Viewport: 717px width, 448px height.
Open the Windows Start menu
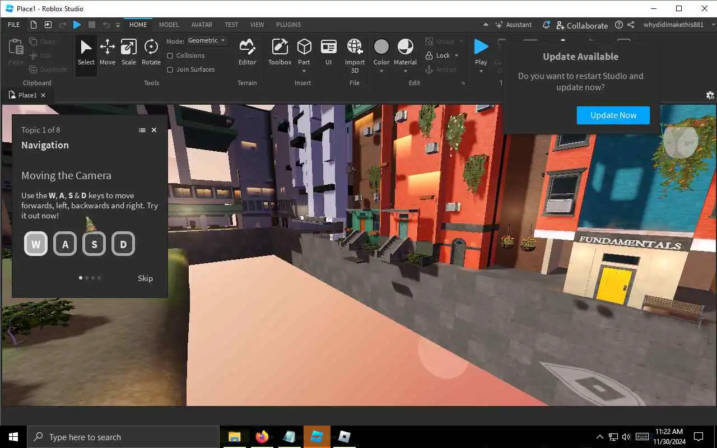click(x=13, y=437)
